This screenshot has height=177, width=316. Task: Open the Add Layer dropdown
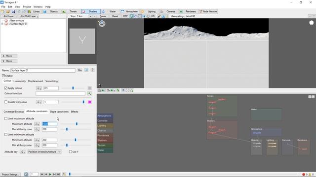click(x=9, y=16)
